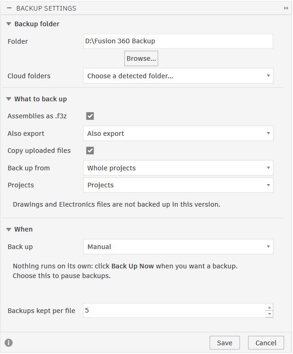This screenshot has height=354, width=293.
Task: Open the Also export dropdown
Action: click(x=178, y=133)
